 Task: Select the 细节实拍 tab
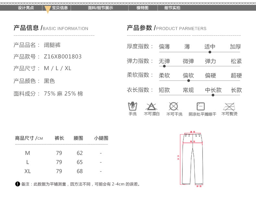pos(172,8)
